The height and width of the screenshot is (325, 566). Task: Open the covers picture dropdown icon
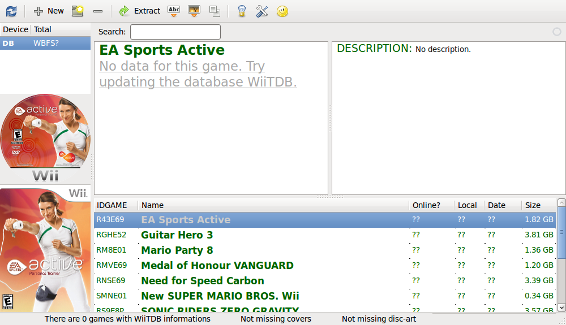194,11
